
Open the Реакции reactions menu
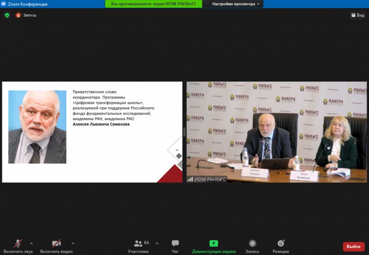[281, 246]
